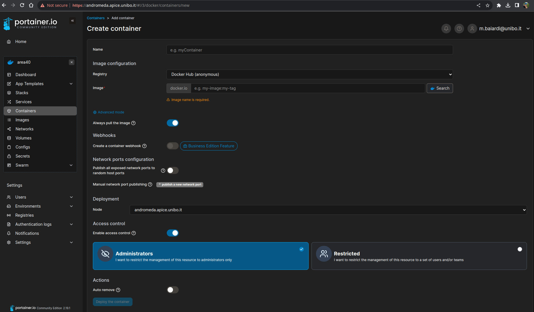Click the browser bookmark star icon
The height and width of the screenshot is (312, 534).
click(487, 5)
